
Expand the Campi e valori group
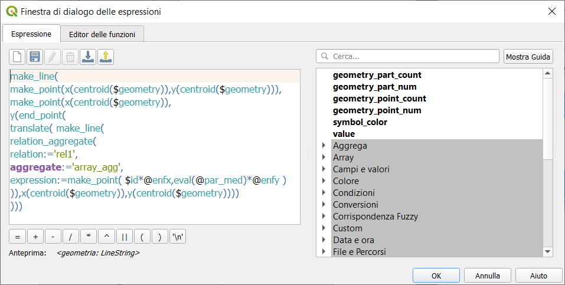click(324, 169)
